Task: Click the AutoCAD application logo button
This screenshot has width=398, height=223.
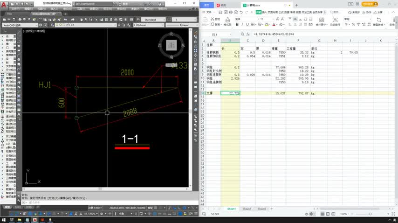Action: [4, 5]
